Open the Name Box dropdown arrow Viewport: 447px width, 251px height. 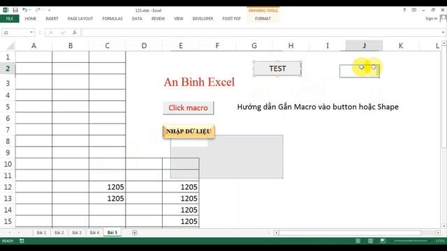coord(31,33)
